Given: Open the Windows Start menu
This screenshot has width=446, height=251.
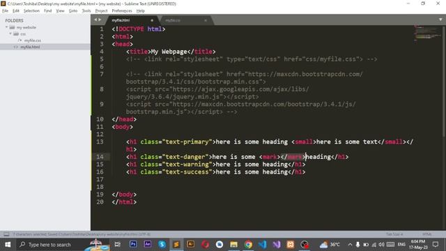Looking at the screenshot, I should [8, 245].
